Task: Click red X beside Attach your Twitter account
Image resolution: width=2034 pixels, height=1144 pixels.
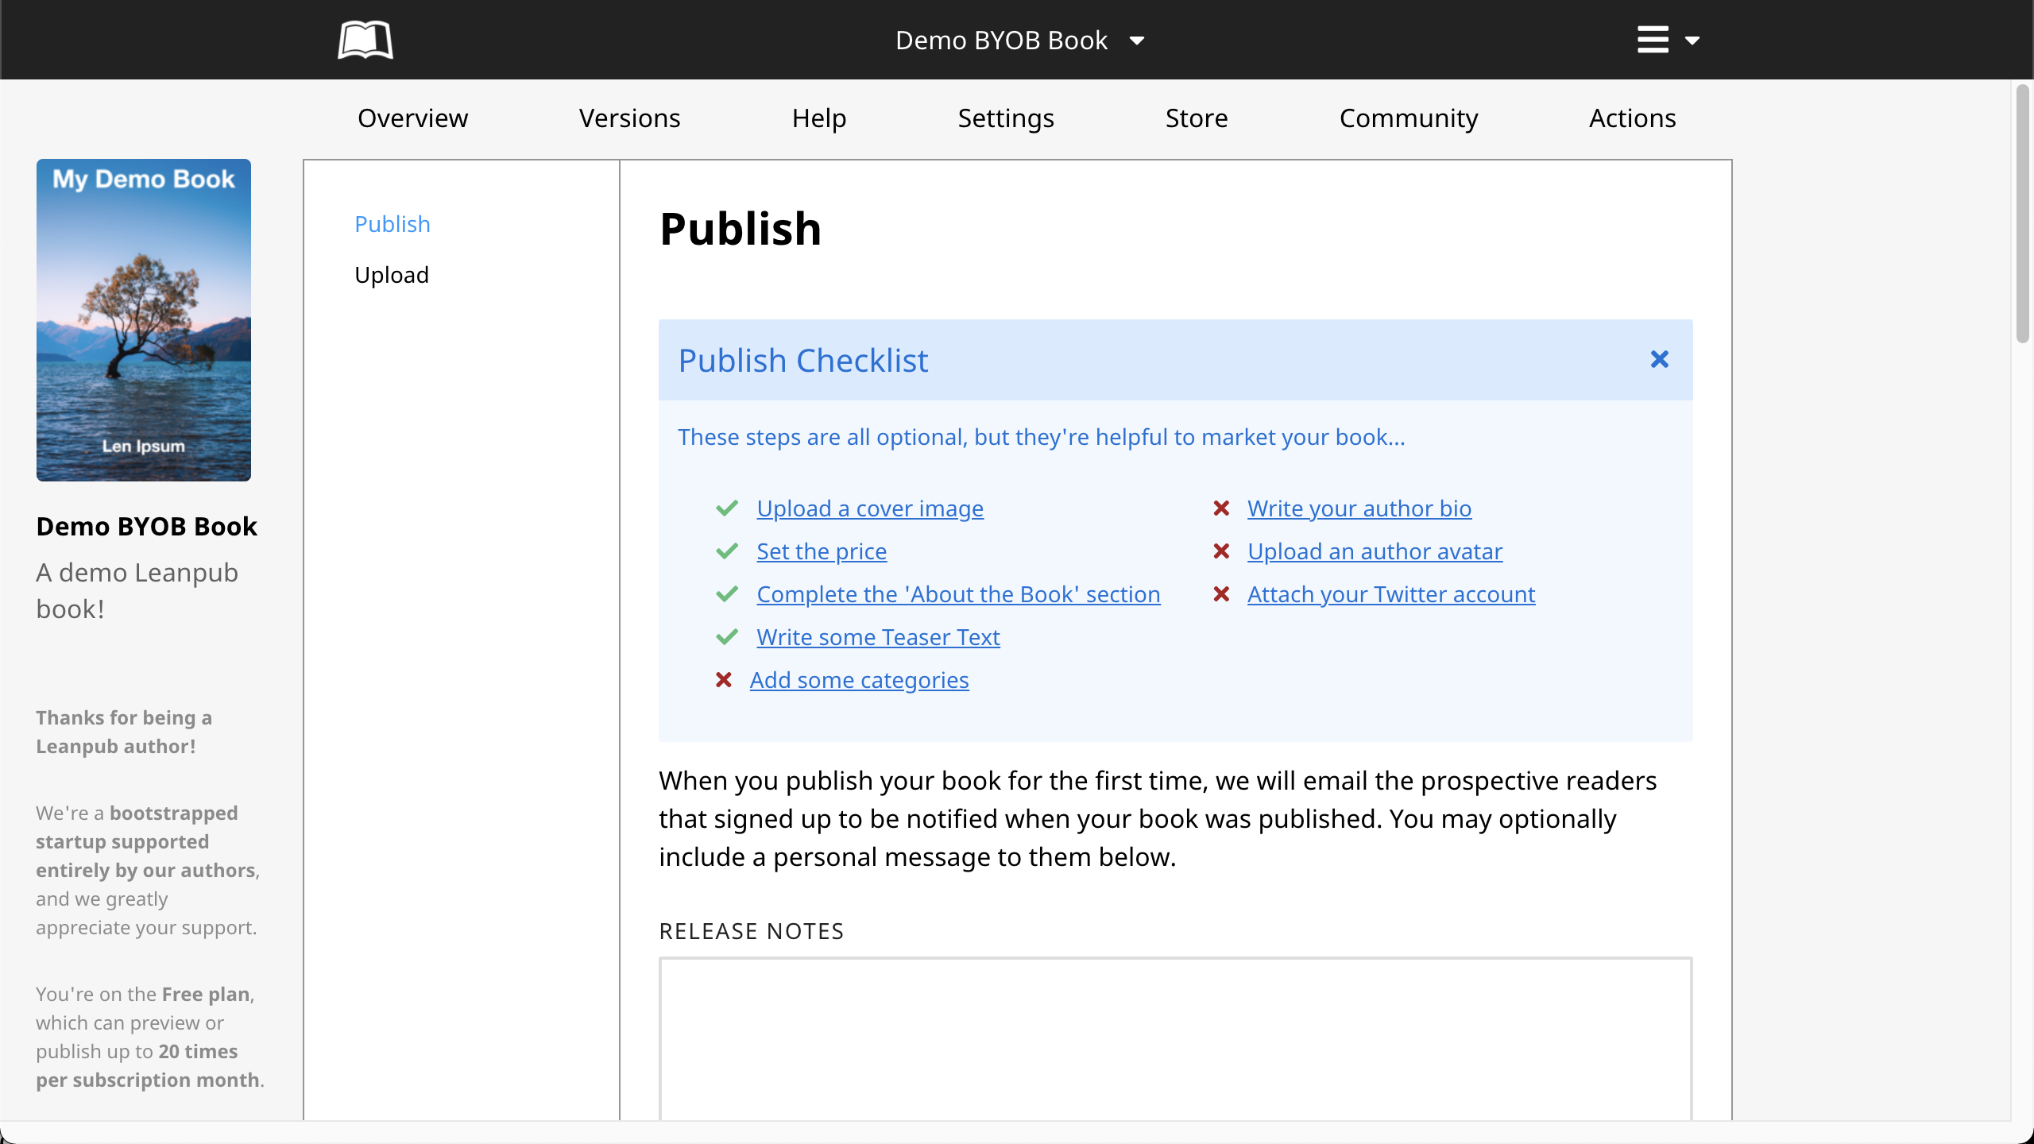Action: (x=1221, y=594)
